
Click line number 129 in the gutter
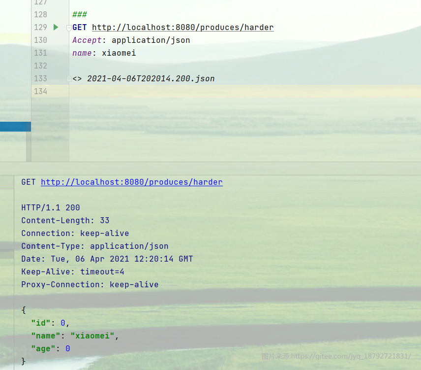click(40, 27)
